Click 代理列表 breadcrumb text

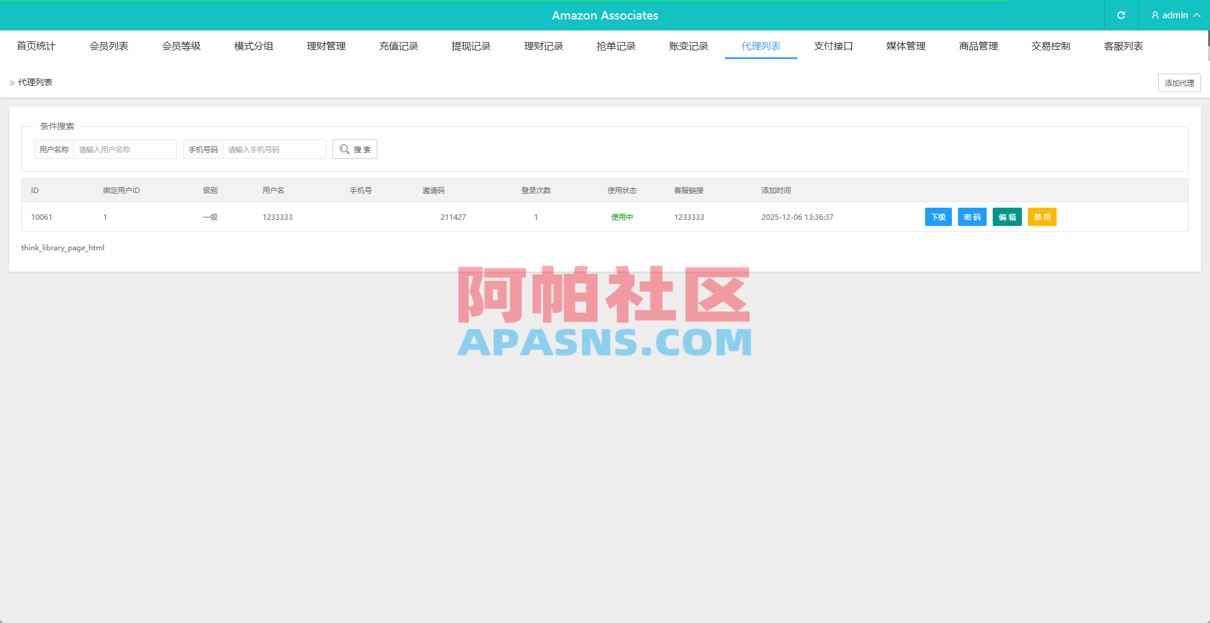click(35, 82)
